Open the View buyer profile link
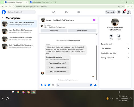Viewport: 134px width, 107px height. 74,41
